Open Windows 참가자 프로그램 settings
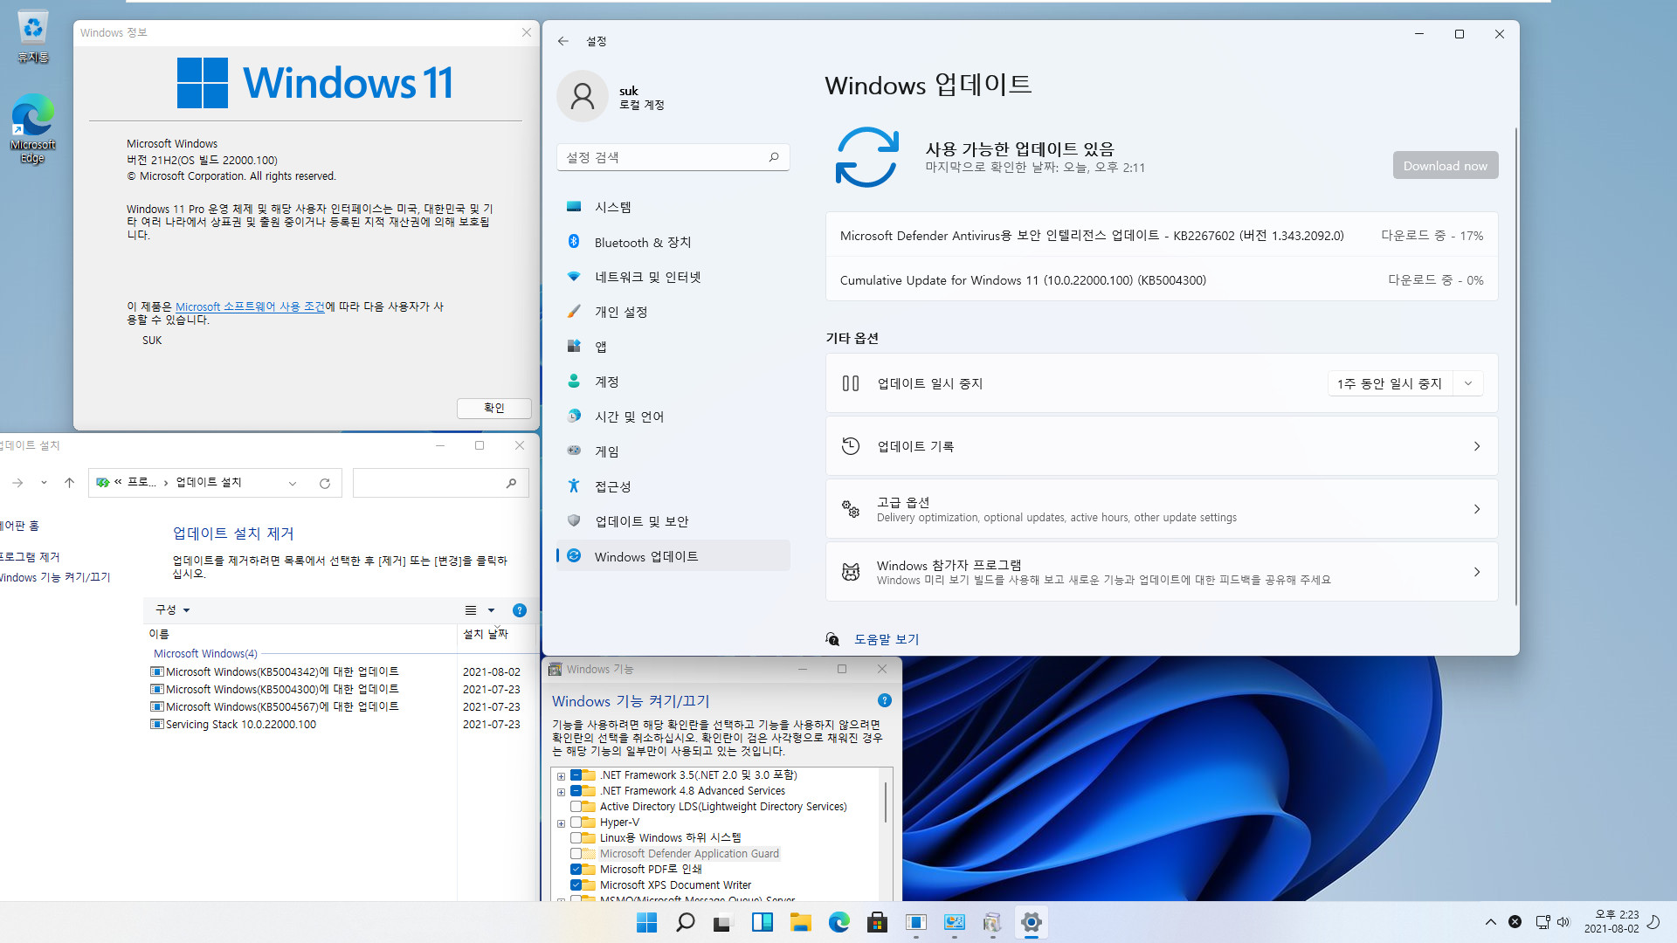Screen dimensions: 1677x943 click(x=1161, y=572)
